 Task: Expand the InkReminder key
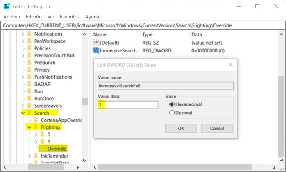(x=30, y=156)
